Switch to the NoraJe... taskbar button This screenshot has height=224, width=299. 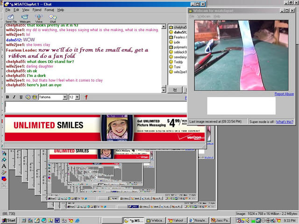tap(199, 221)
